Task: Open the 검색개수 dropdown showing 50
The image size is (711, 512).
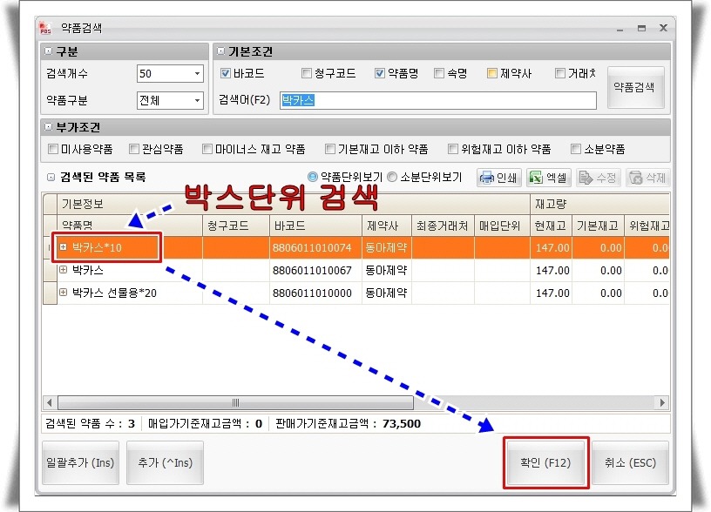Action: point(197,74)
